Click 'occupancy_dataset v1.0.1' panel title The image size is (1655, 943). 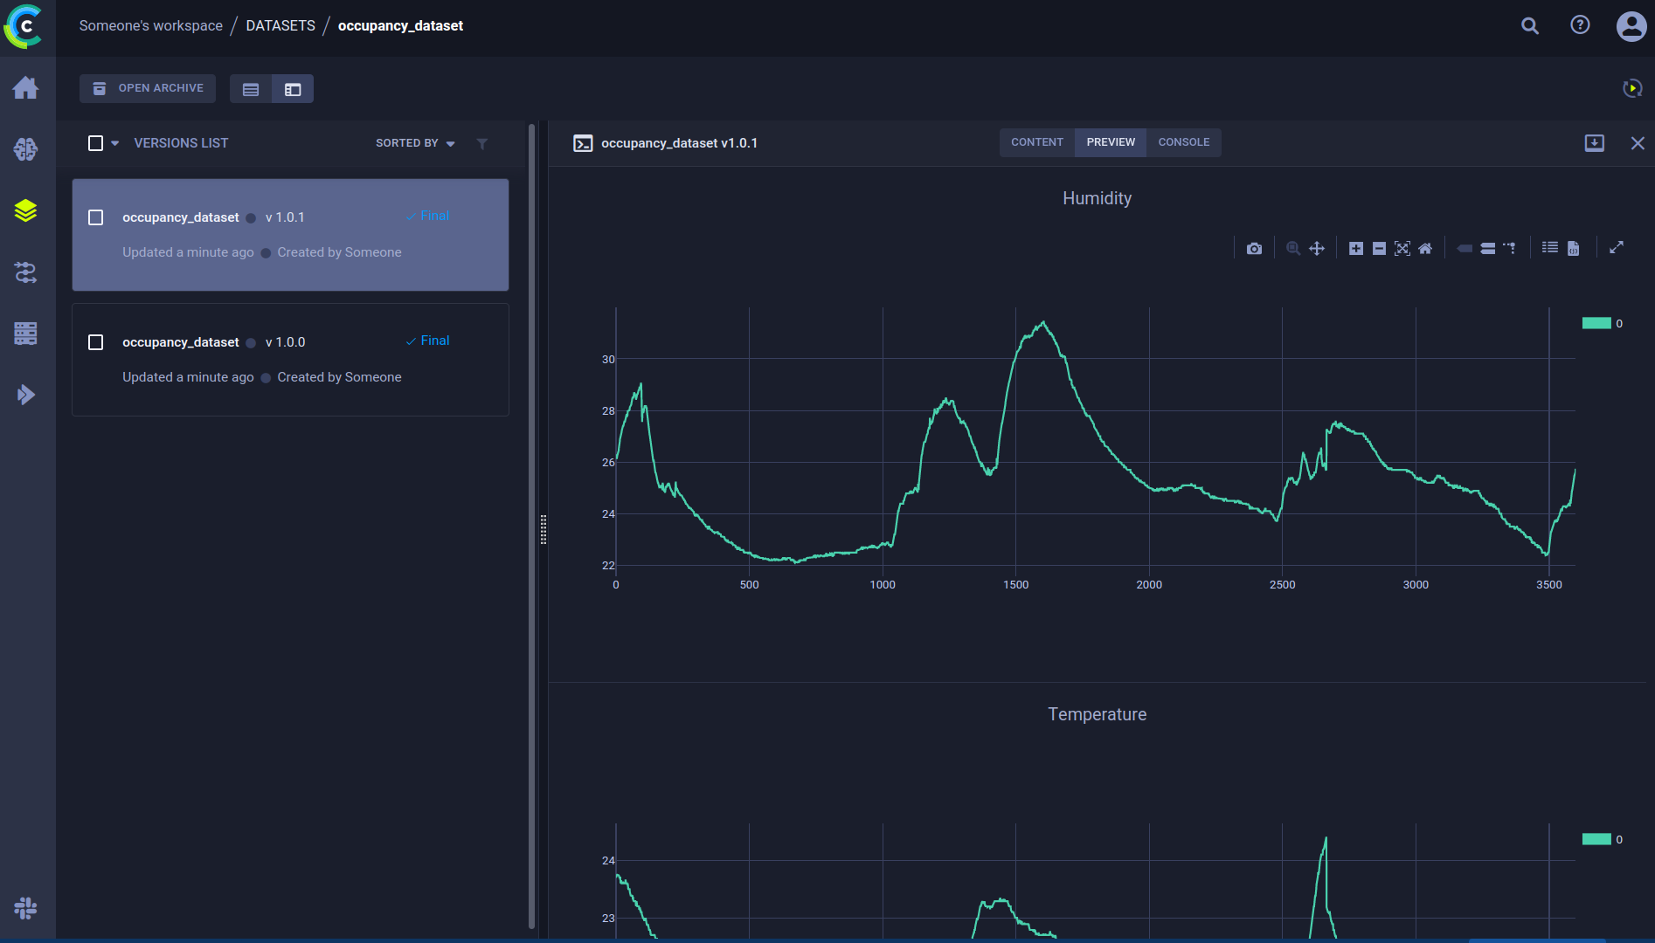pyautogui.click(x=679, y=143)
